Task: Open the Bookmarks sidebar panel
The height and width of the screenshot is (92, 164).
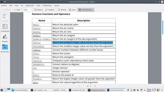Action: pos(5,48)
